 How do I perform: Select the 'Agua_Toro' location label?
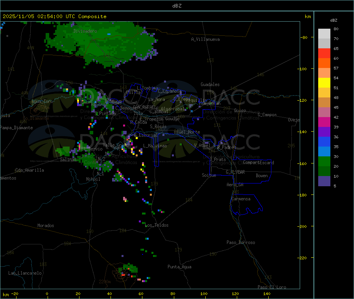coord(42,101)
